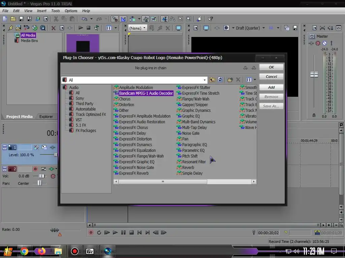Click the Open folder icon in main toolbar

pyautogui.click(x=13, y=19)
